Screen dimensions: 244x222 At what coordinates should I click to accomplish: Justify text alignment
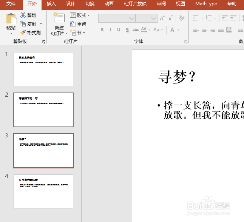(x=221, y=30)
